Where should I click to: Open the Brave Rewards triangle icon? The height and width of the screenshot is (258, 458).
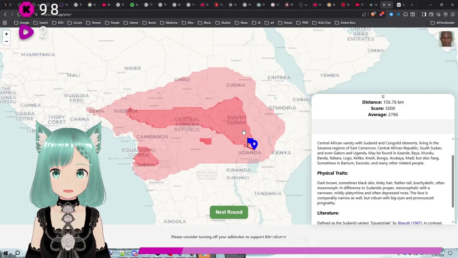pyautogui.click(x=382, y=14)
